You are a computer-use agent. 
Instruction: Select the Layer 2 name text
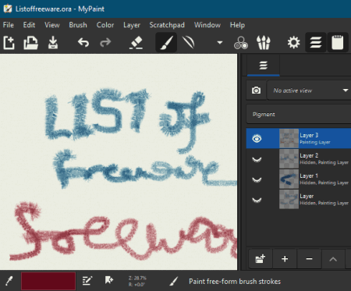click(x=309, y=156)
